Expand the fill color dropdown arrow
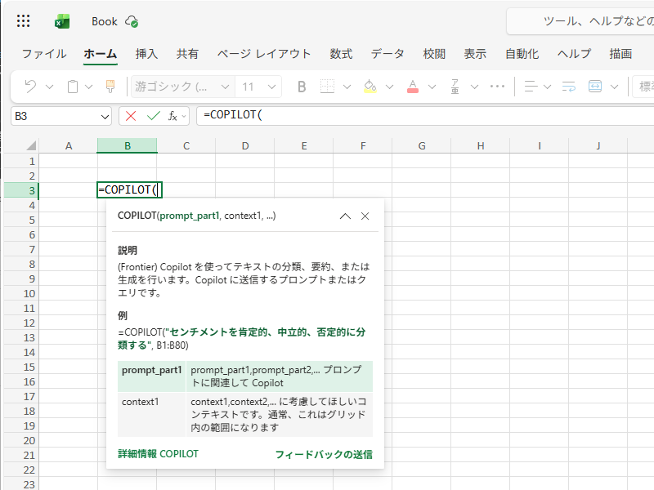The image size is (654, 490). [389, 87]
